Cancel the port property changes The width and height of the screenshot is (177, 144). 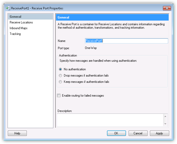138,133
